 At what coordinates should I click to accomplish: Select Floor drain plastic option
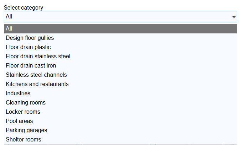[28, 47]
